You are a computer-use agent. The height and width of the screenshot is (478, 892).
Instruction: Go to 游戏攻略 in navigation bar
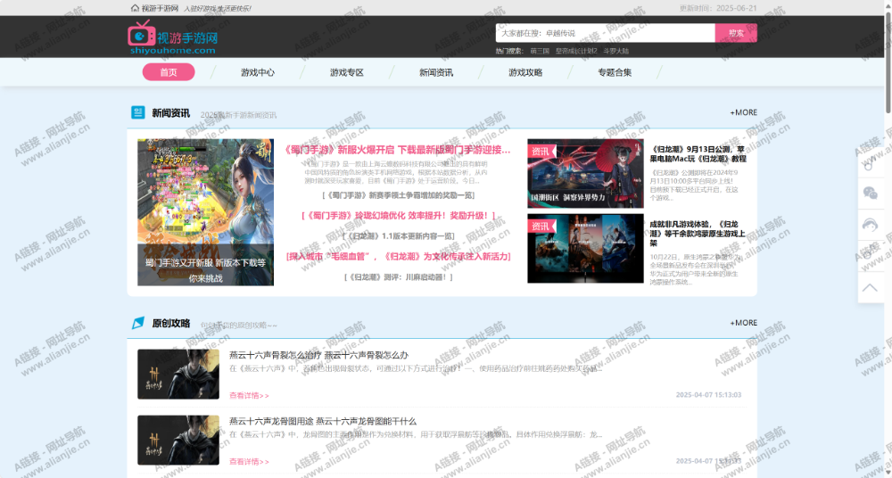pos(525,72)
